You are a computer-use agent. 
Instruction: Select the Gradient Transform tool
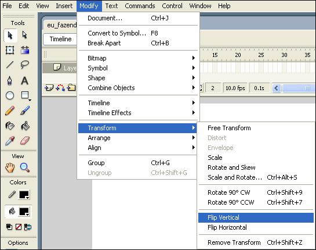[x=25, y=50]
